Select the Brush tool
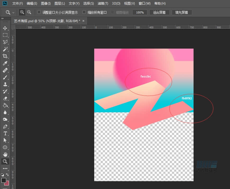 tap(5, 77)
